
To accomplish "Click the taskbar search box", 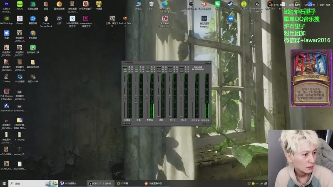I will [x=33, y=184].
